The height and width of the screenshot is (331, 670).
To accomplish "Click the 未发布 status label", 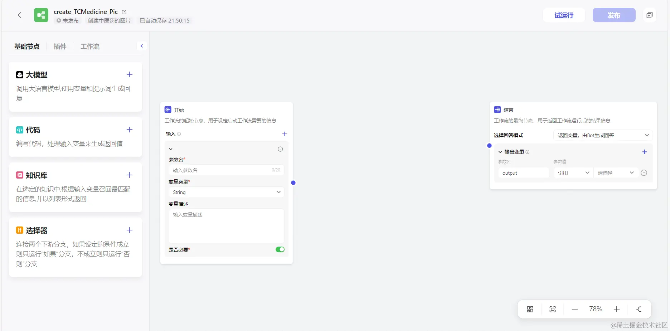I will click(68, 21).
